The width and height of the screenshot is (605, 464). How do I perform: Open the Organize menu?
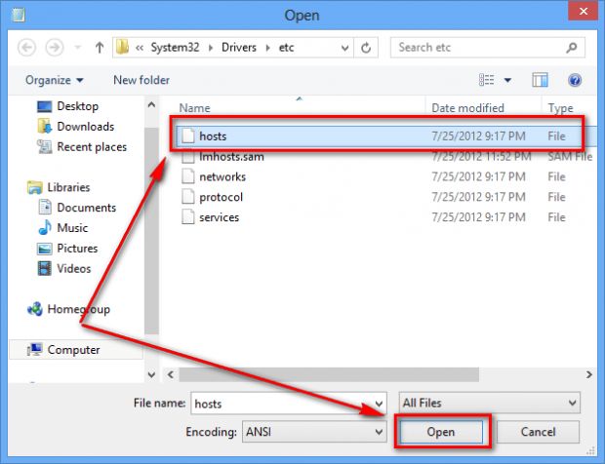coord(54,80)
